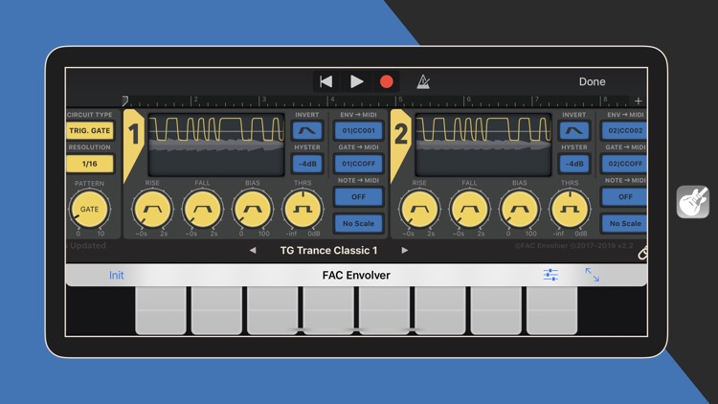Click envelope 1 waveform display

pos(216,145)
